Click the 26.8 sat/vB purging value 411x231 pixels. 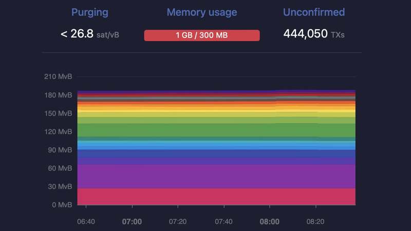point(89,34)
